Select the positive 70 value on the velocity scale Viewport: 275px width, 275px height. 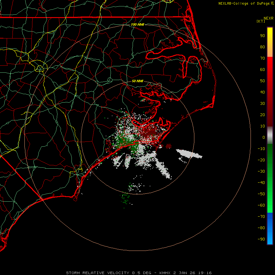(x=262, y=58)
